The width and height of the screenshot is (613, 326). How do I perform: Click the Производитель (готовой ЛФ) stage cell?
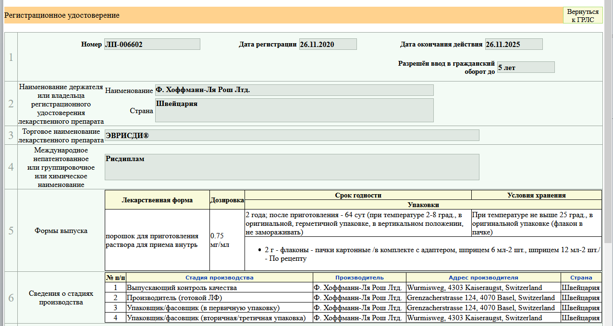[x=219, y=298]
